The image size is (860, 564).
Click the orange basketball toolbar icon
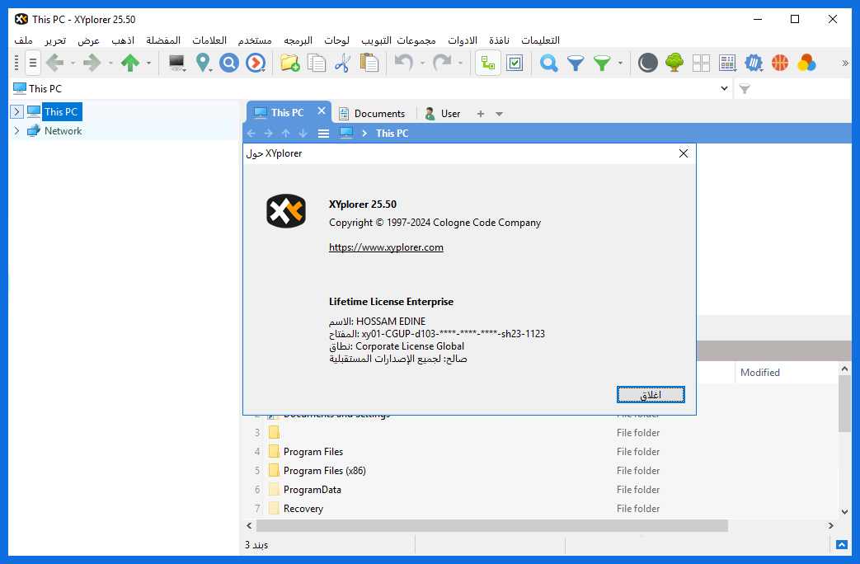coord(780,63)
